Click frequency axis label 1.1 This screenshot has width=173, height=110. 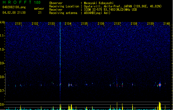click(x=2, y=36)
